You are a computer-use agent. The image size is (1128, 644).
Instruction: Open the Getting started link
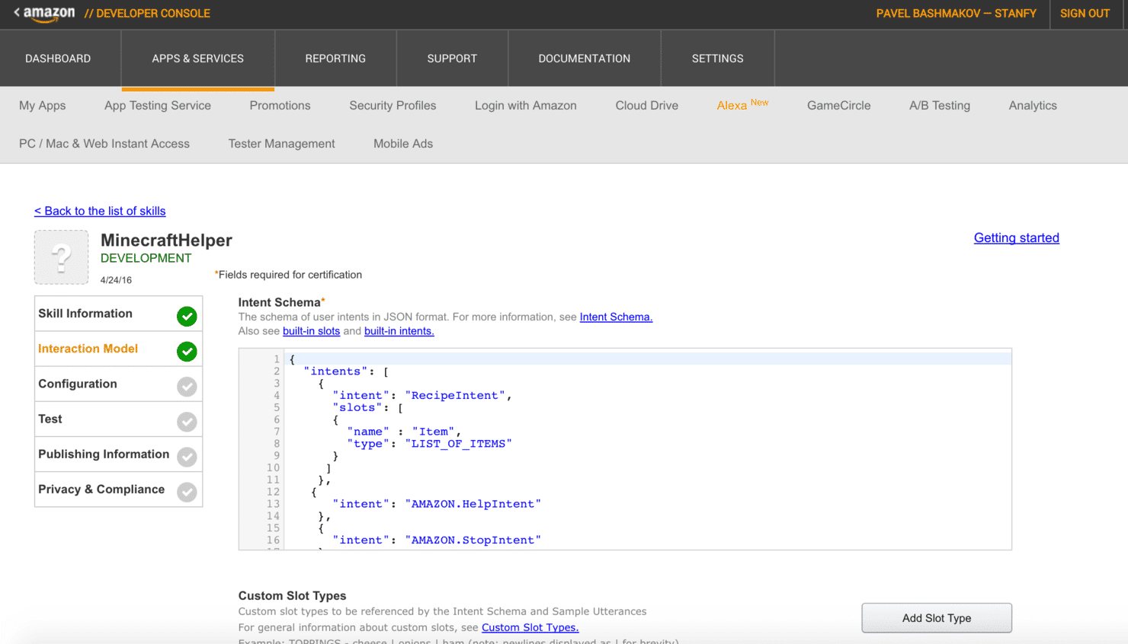click(x=1017, y=238)
